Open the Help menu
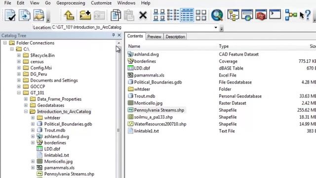 tap(146, 3)
